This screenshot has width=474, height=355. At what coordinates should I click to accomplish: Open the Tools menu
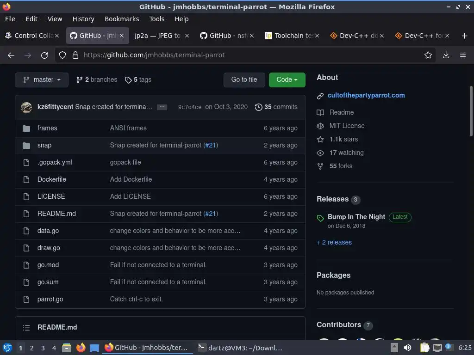(x=156, y=19)
